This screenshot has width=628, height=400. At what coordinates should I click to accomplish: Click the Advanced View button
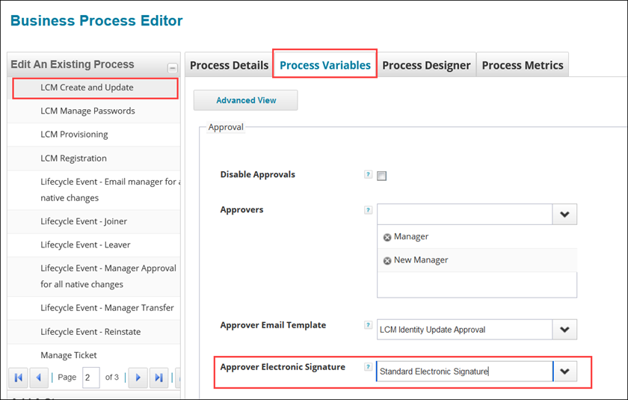click(x=246, y=100)
